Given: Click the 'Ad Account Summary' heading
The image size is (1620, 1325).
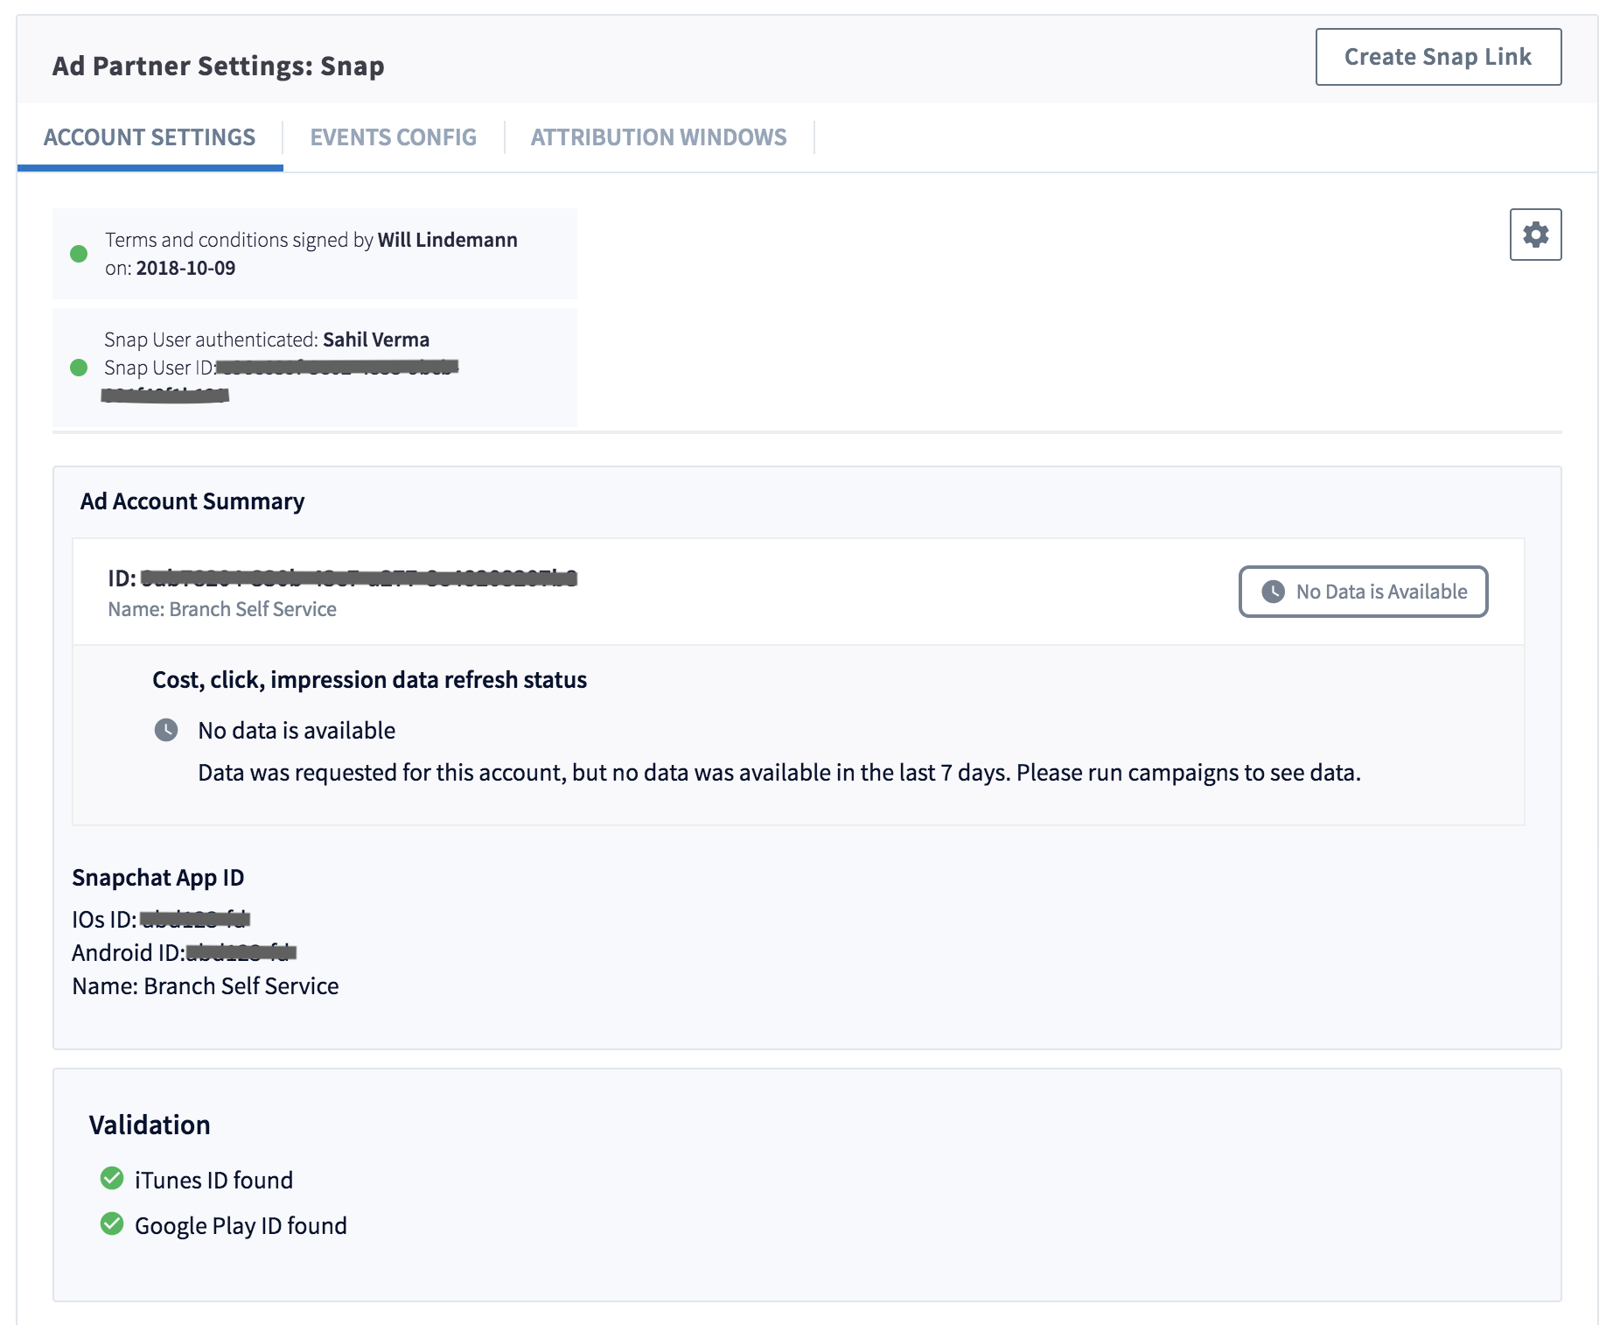Looking at the screenshot, I should click(x=192, y=501).
